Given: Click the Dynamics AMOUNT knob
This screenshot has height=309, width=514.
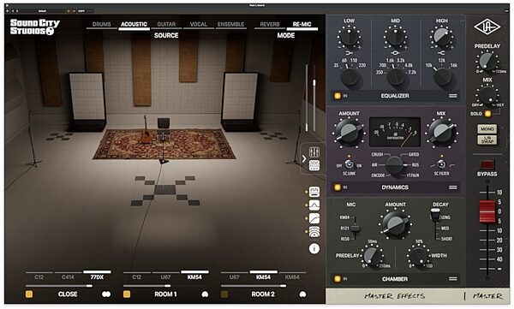Looking at the screenshot, I should click(x=349, y=133).
